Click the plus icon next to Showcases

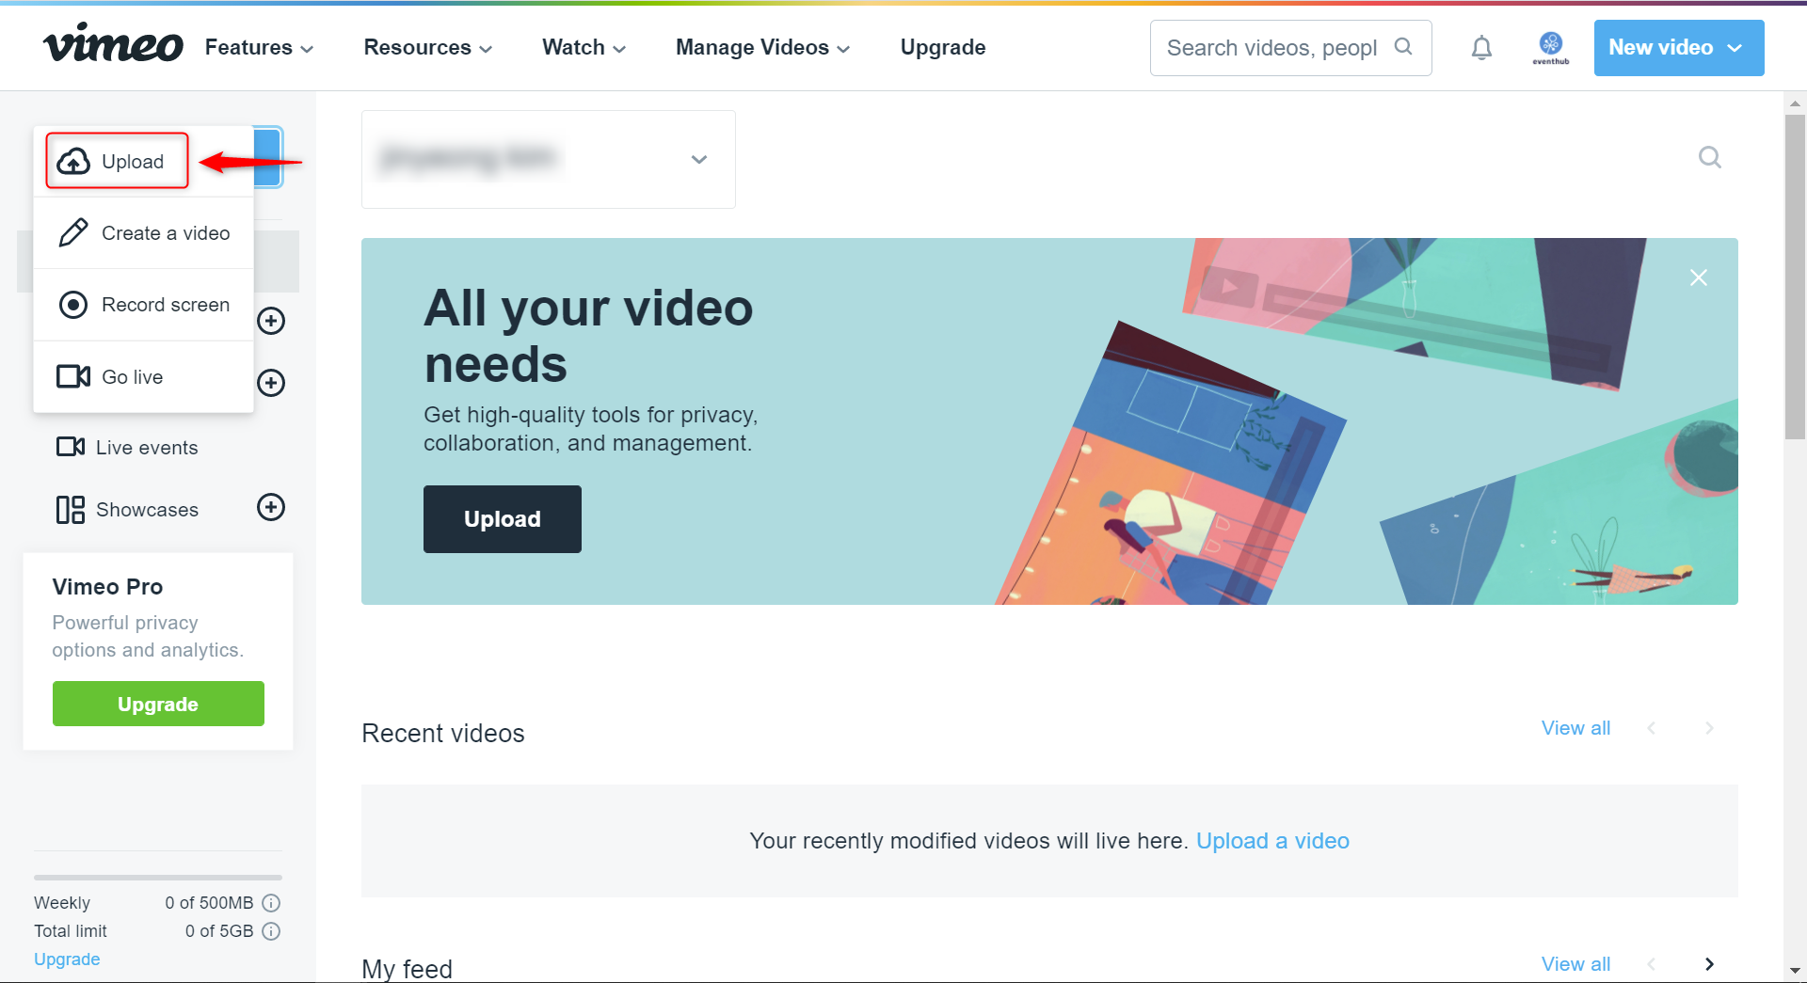(x=271, y=508)
